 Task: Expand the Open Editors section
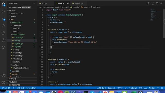pos(22,7)
